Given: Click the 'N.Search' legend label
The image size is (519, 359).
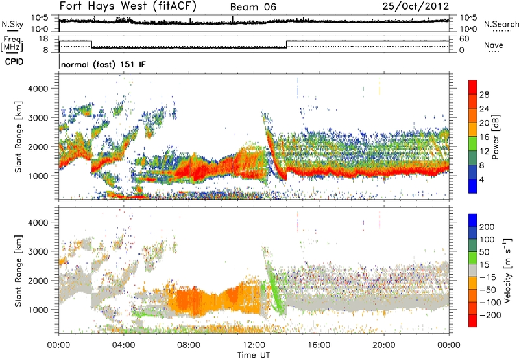Looking at the screenshot, I should click(501, 24).
